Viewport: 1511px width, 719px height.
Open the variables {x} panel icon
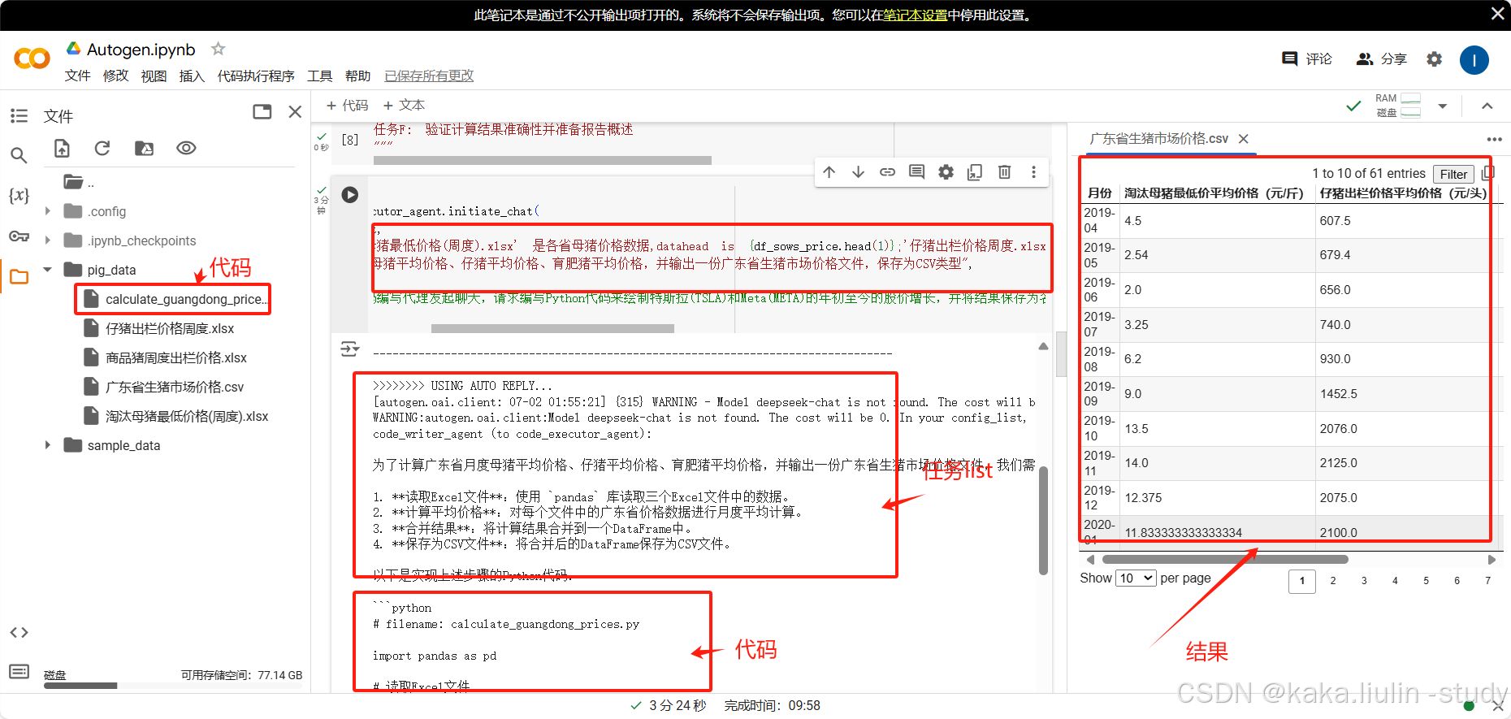click(19, 195)
